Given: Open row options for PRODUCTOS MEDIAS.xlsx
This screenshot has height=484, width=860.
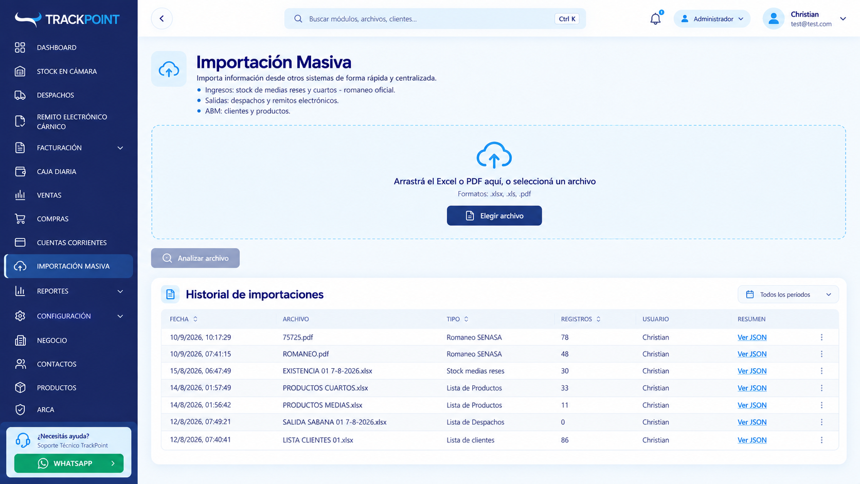Looking at the screenshot, I should [x=821, y=405].
